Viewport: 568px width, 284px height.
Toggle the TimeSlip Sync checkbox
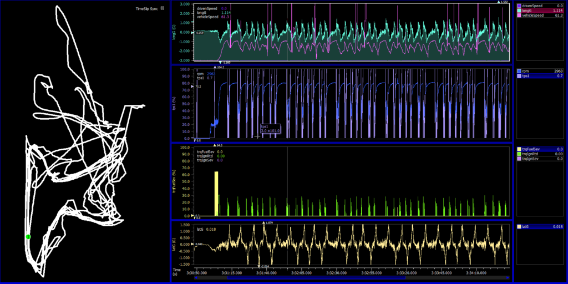pyautogui.click(x=163, y=8)
